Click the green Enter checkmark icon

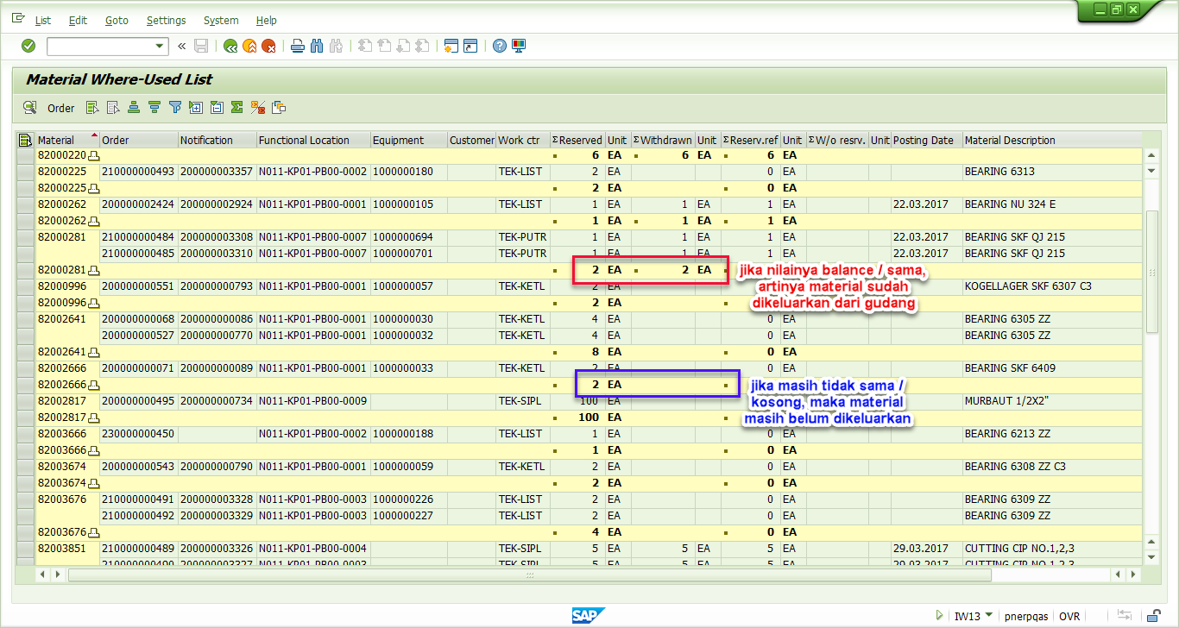coord(28,46)
